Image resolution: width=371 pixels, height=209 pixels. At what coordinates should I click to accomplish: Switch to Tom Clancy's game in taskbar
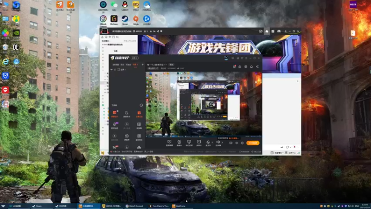click(159, 206)
